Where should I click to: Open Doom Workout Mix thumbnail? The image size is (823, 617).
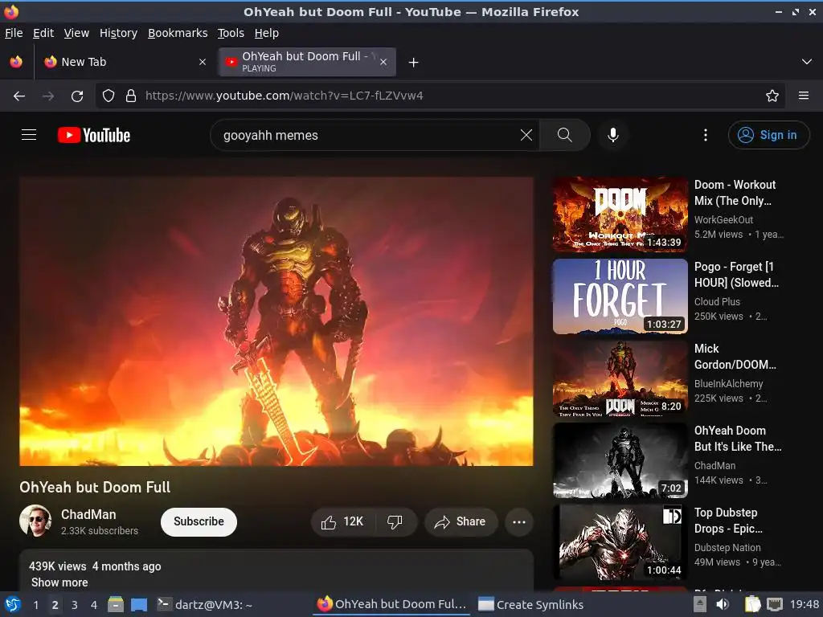point(620,215)
